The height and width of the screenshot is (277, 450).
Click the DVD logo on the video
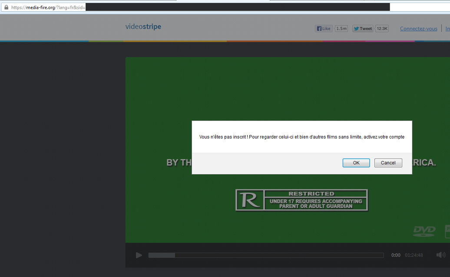[424, 231]
